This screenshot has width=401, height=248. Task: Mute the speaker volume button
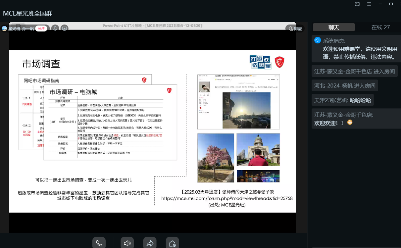point(127,243)
